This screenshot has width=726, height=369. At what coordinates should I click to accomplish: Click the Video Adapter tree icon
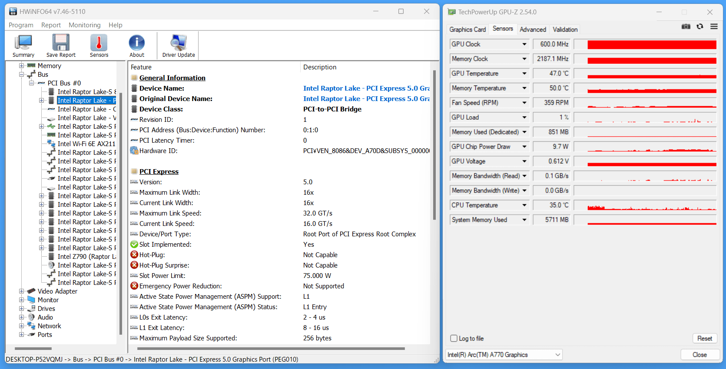(31, 291)
